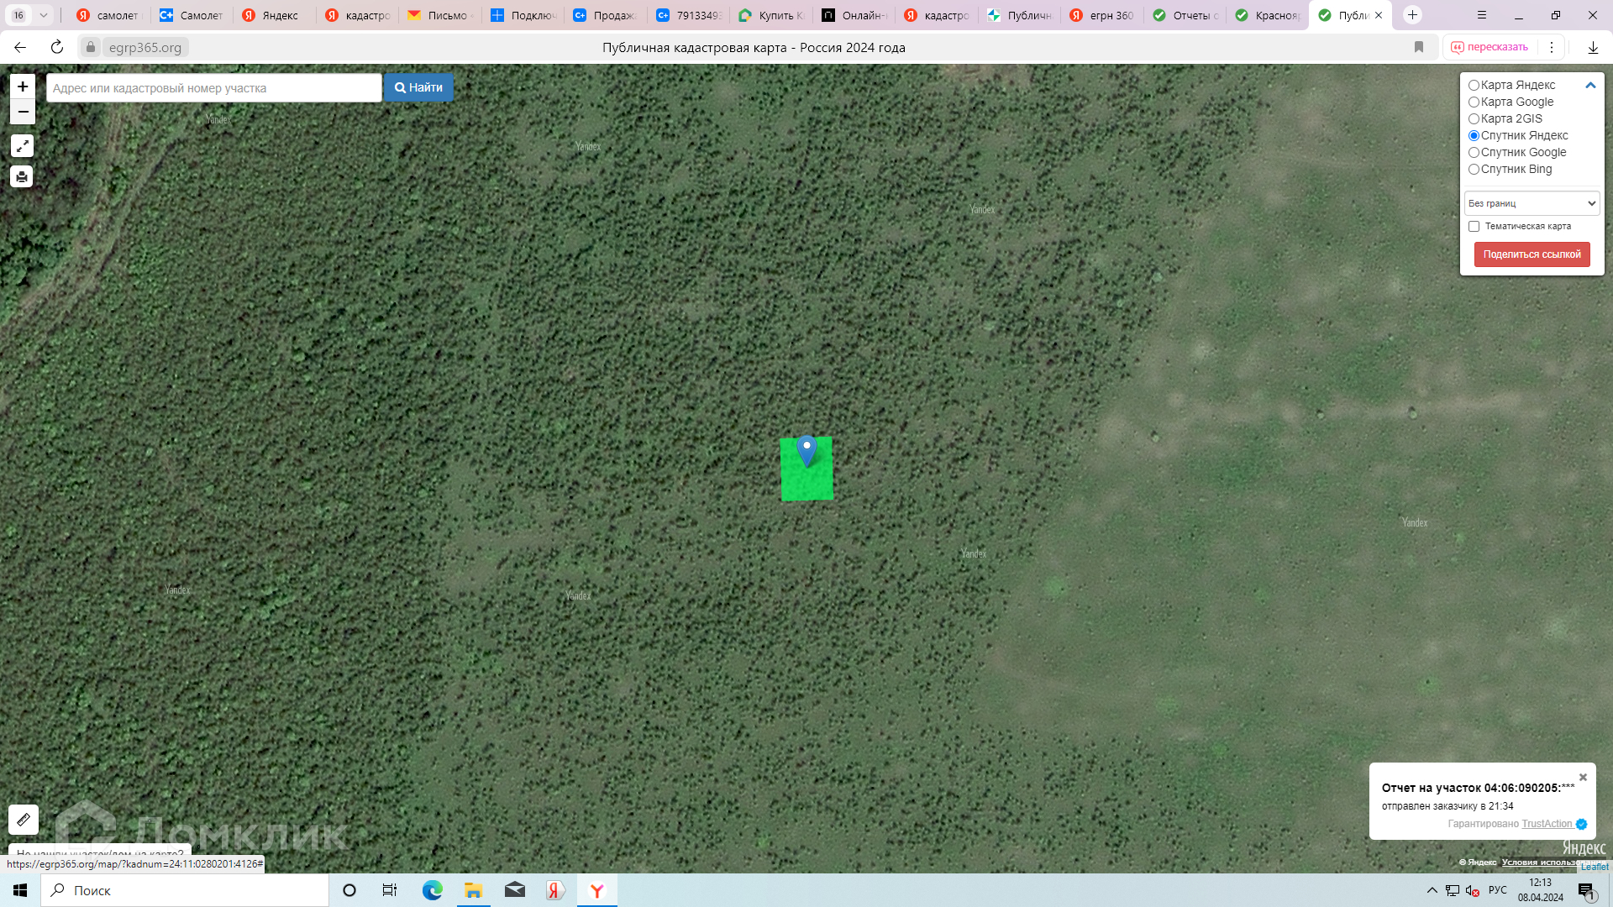Viewport: 1613px width, 907px height.
Task: Click the map zoom out minus button
Action: [23, 112]
